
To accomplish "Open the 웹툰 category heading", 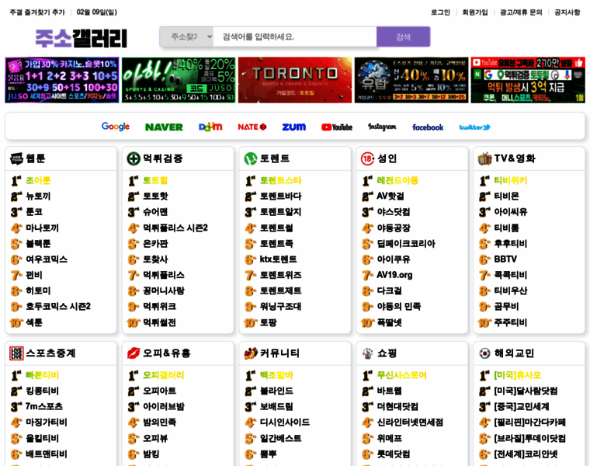I will pyautogui.click(x=36, y=158).
